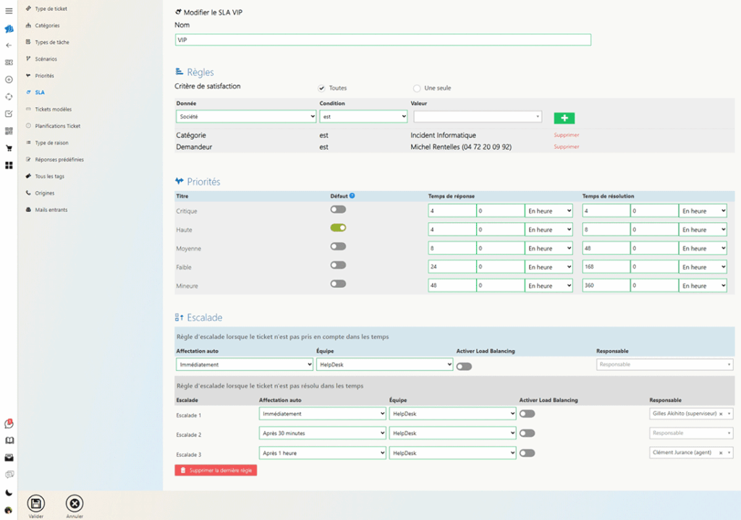The width and height of the screenshot is (741, 520).
Task: Open 'Tickets modèles' in the side menu
Action: coord(53,109)
